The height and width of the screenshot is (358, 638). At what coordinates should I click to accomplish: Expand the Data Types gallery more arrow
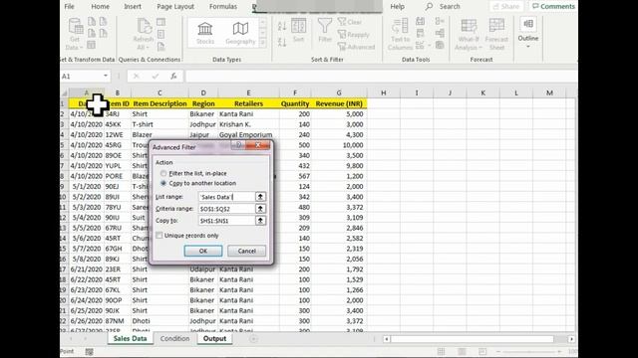[263, 42]
